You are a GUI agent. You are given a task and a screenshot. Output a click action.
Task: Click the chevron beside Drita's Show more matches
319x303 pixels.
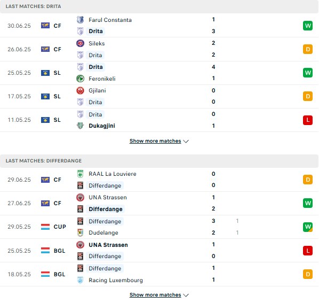186,141
